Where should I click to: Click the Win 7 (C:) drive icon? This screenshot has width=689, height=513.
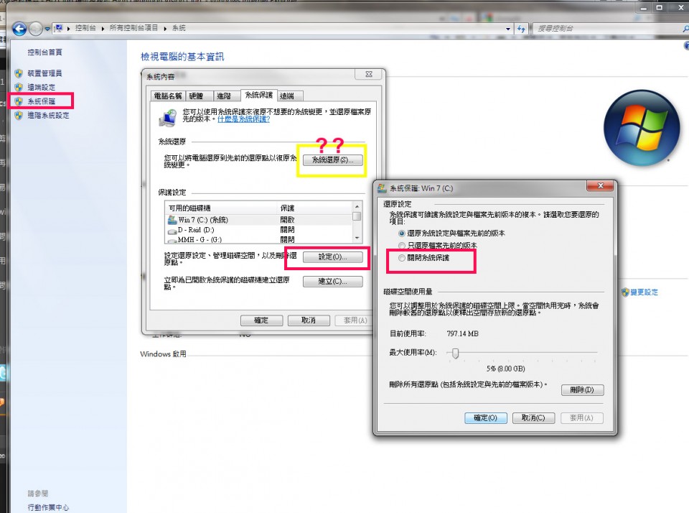[172, 219]
